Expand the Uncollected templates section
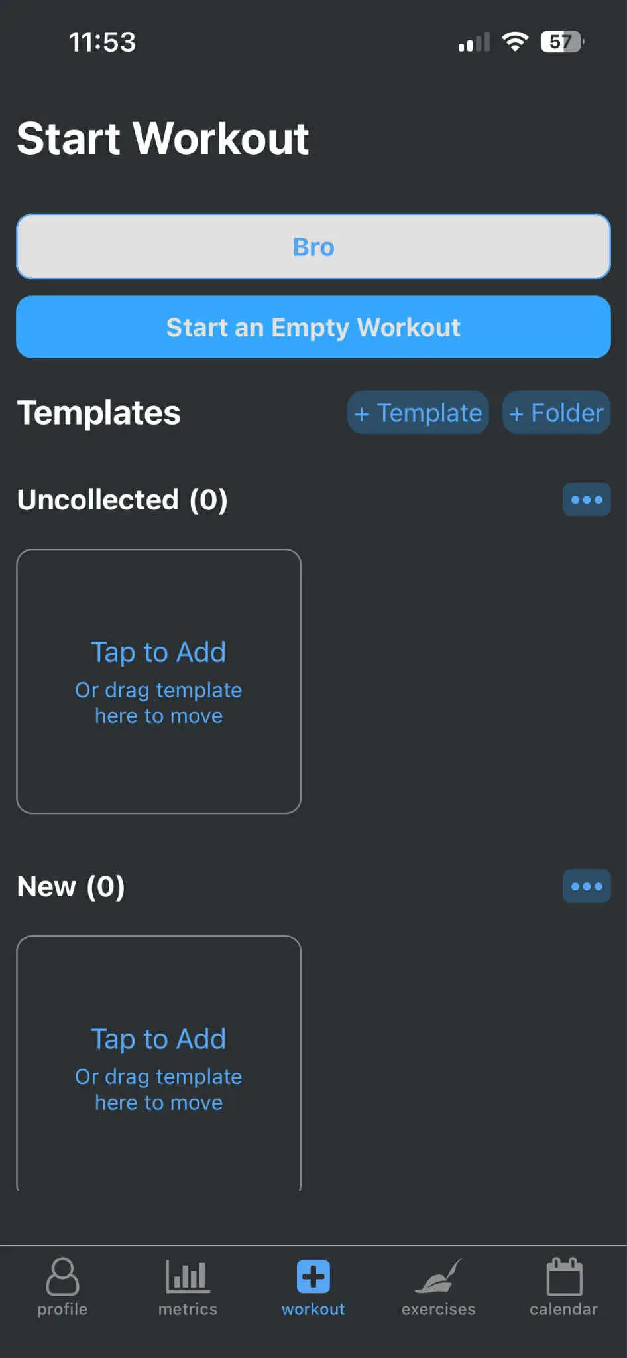 (x=121, y=500)
